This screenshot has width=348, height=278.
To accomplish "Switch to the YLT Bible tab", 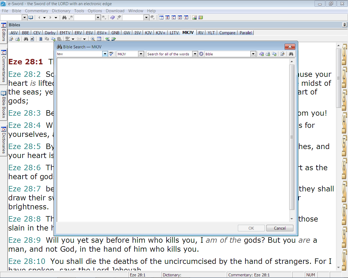I will [x=211, y=33].
